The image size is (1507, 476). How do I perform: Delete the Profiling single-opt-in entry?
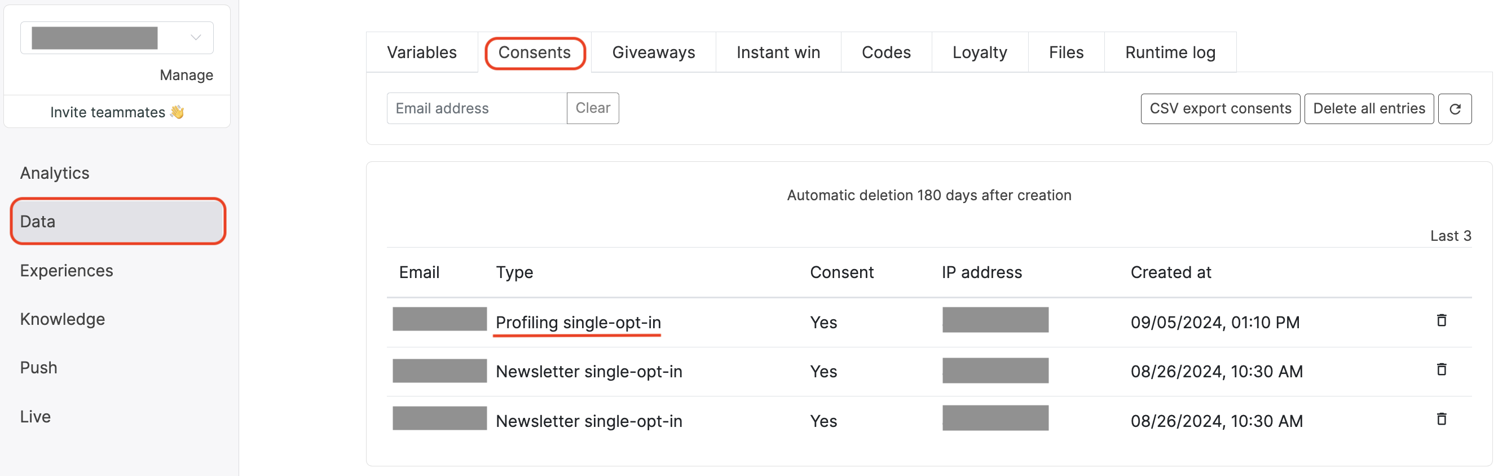coord(1442,320)
